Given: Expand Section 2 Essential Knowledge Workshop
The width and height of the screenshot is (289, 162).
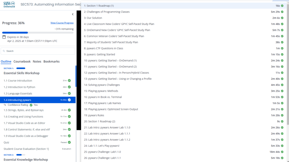Looking at the screenshot, I should (26, 159).
